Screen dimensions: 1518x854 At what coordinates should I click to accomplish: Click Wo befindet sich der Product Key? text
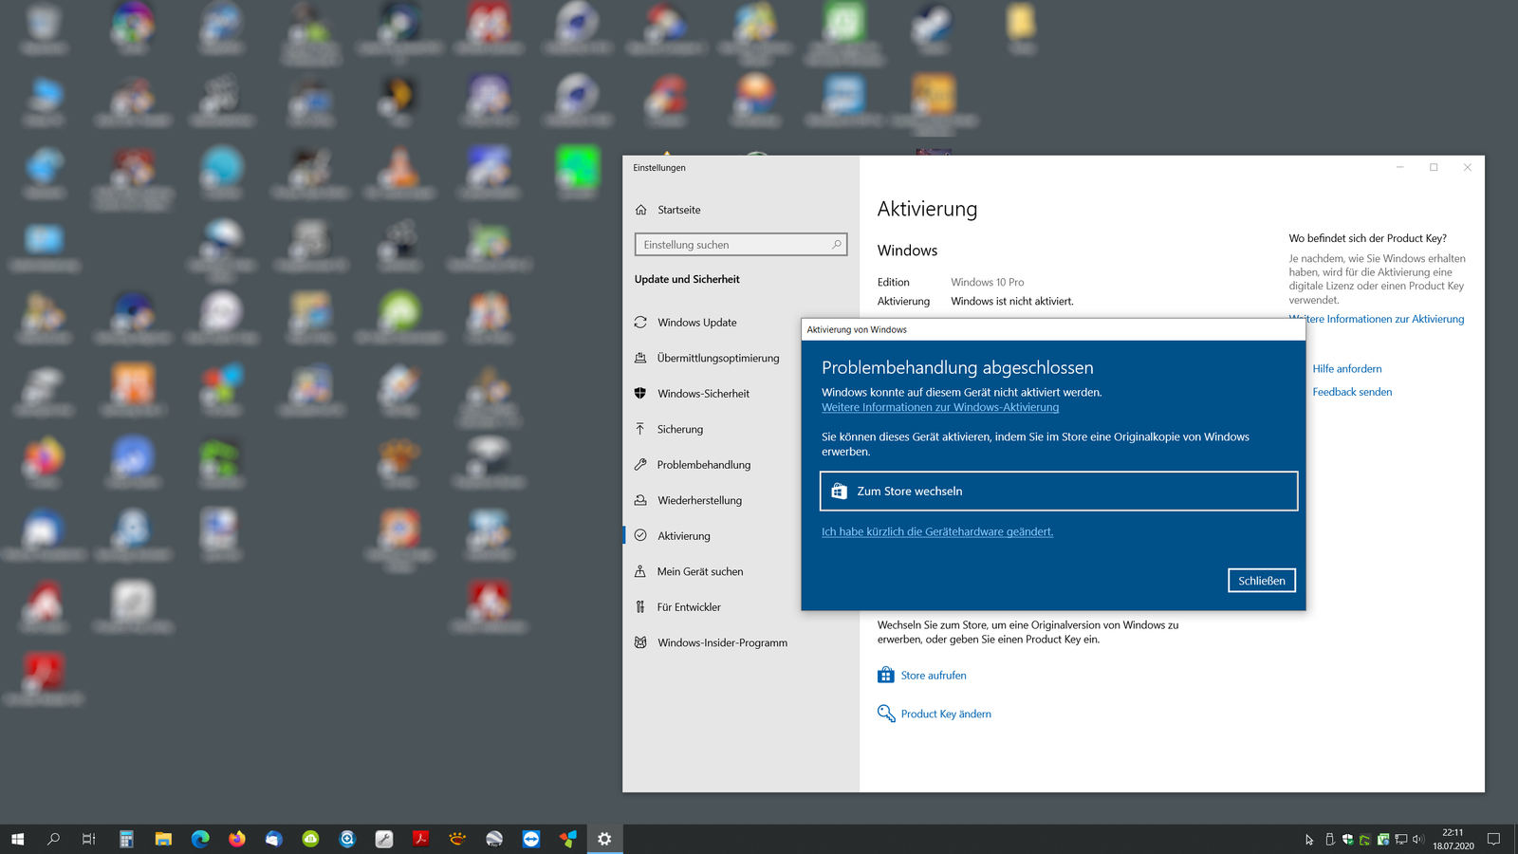tap(1367, 239)
